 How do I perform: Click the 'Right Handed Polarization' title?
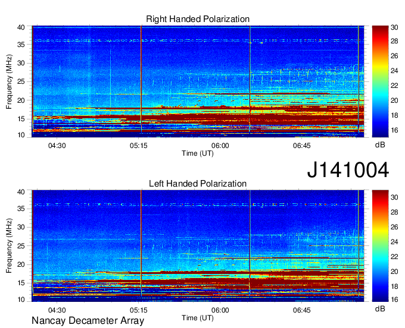click(198, 19)
